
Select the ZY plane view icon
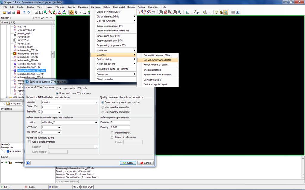64,12
